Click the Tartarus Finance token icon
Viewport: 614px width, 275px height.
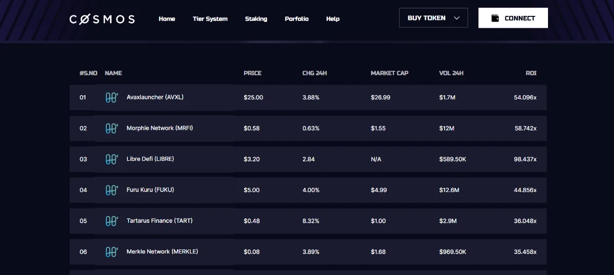click(112, 221)
